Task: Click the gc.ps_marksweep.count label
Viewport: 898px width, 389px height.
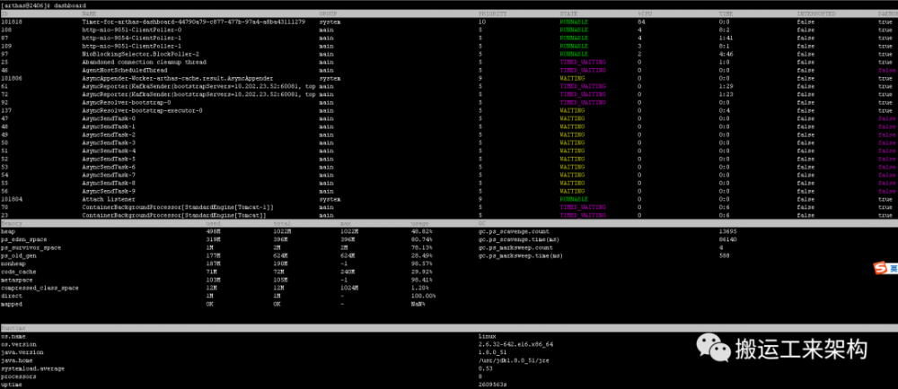Action: point(515,247)
